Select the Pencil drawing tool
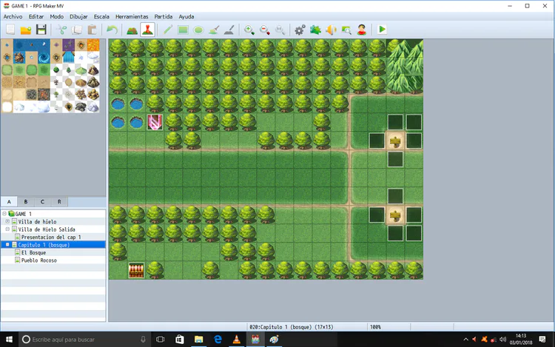Viewport: 555px width, 347px height. click(x=168, y=30)
